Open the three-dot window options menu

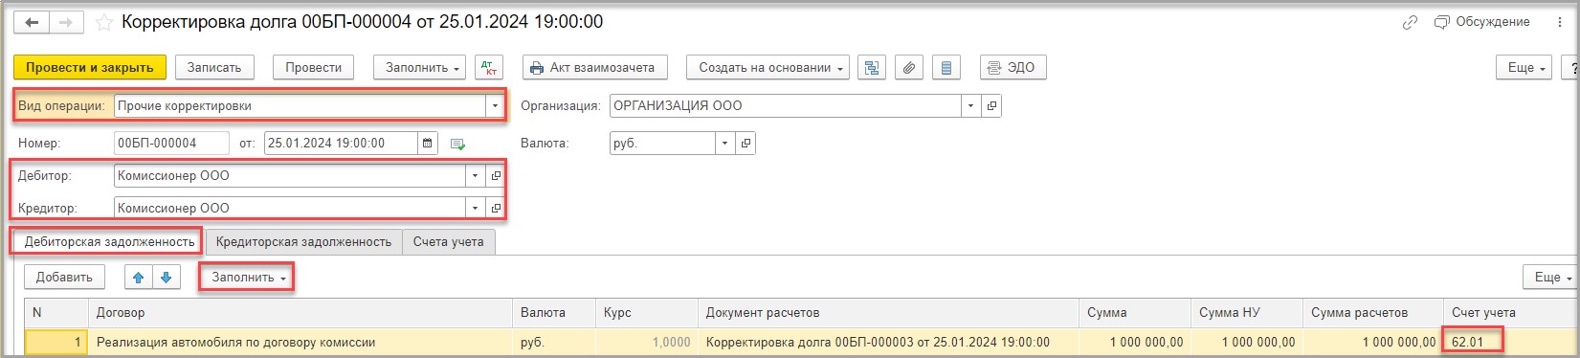tap(1560, 22)
